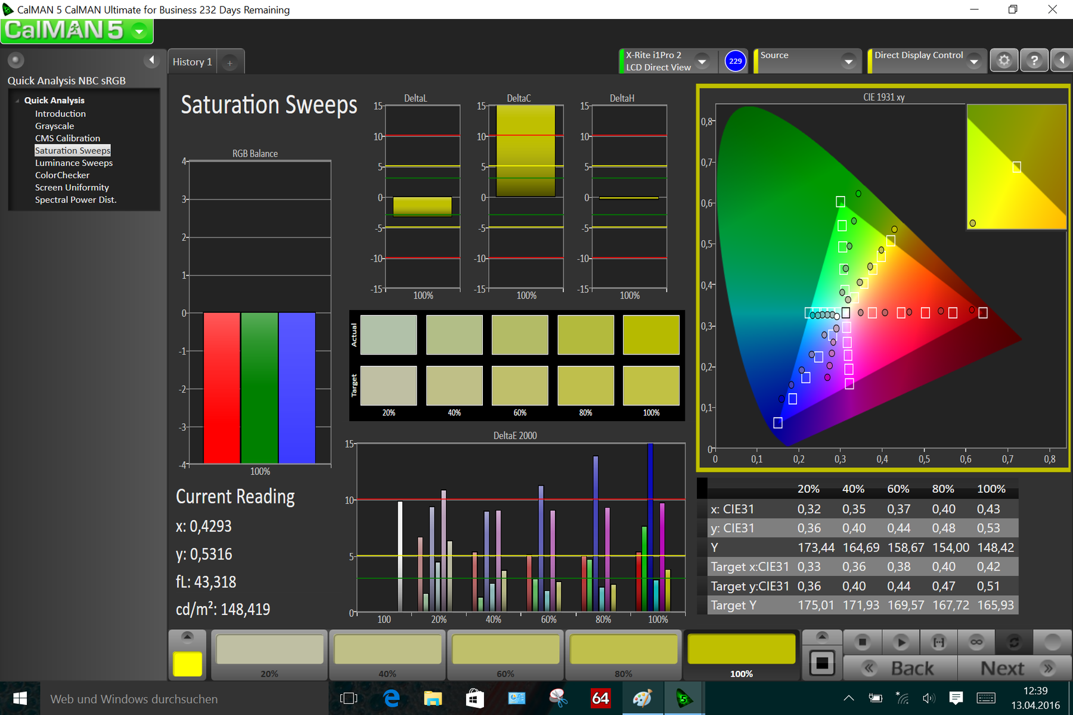1073x715 pixels.
Task: Open Spectral Power Dist. workflow page
Action: click(76, 200)
